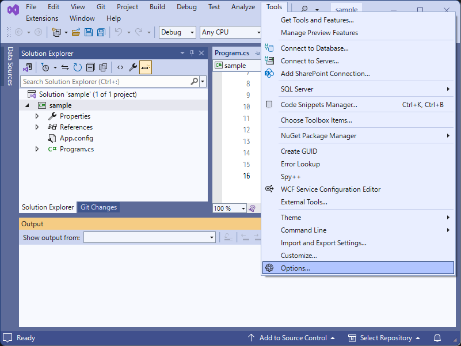Screen dimensions: 461x346
Task: Choose Connect to Database... menu item
Action: (x=358, y=48)
